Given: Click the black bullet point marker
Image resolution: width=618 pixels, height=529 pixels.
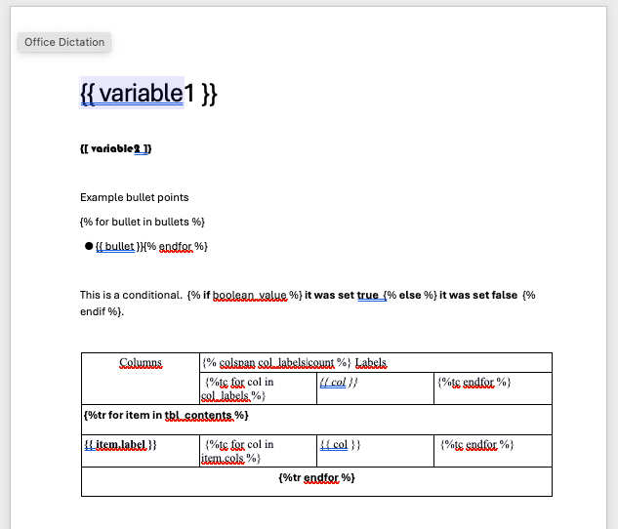Looking at the screenshot, I should tap(89, 246).
